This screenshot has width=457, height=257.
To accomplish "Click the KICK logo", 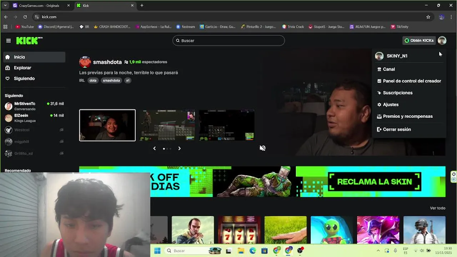I will click(29, 41).
